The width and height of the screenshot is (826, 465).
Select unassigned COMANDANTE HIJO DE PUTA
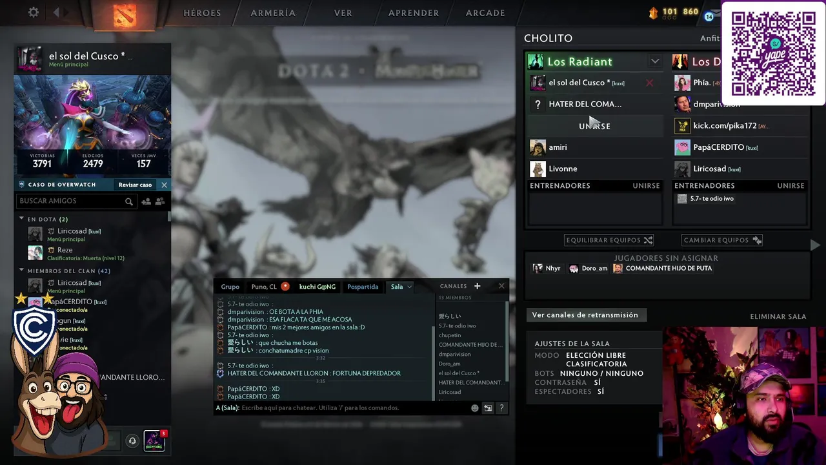click(x=663, y=268)
